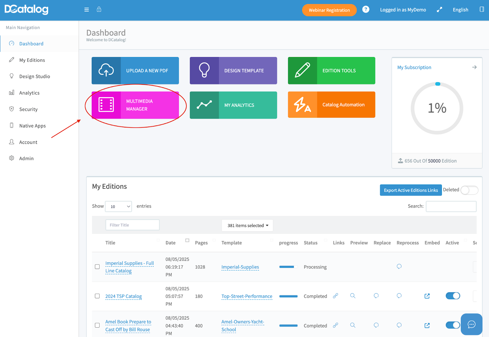Click the hamburger menu icon in header
Image resolution: width=489 pixels, height=337 pixels.
86,10
